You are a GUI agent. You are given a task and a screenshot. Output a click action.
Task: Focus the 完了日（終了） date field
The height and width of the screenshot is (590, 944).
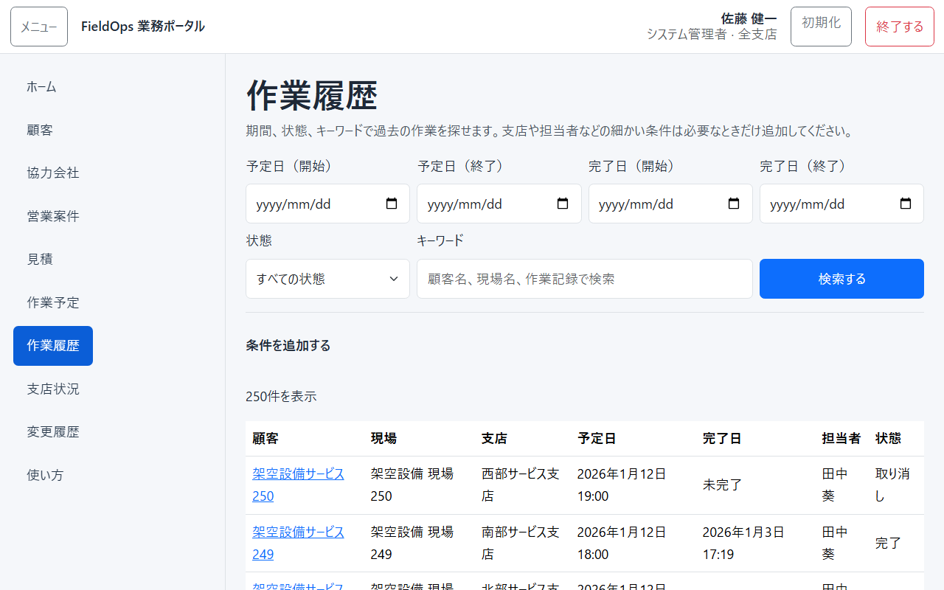click(x=841, y=204)
